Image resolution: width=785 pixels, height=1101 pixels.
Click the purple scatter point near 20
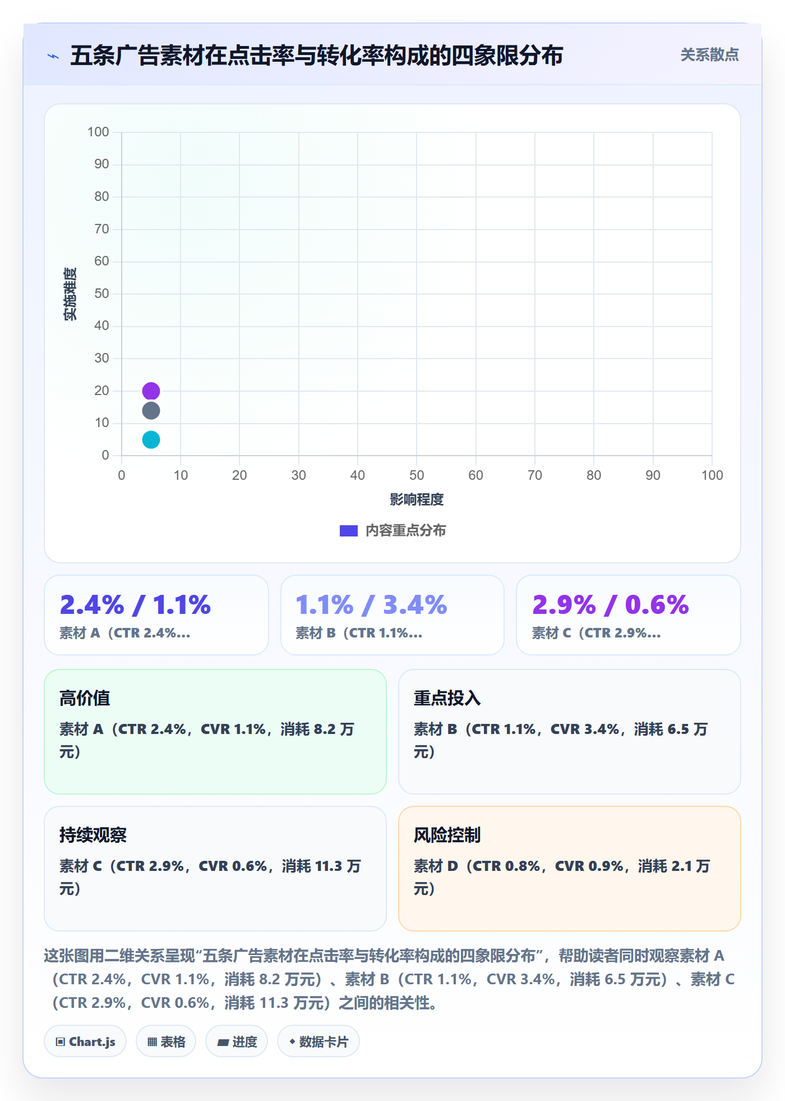click(151, 391)
